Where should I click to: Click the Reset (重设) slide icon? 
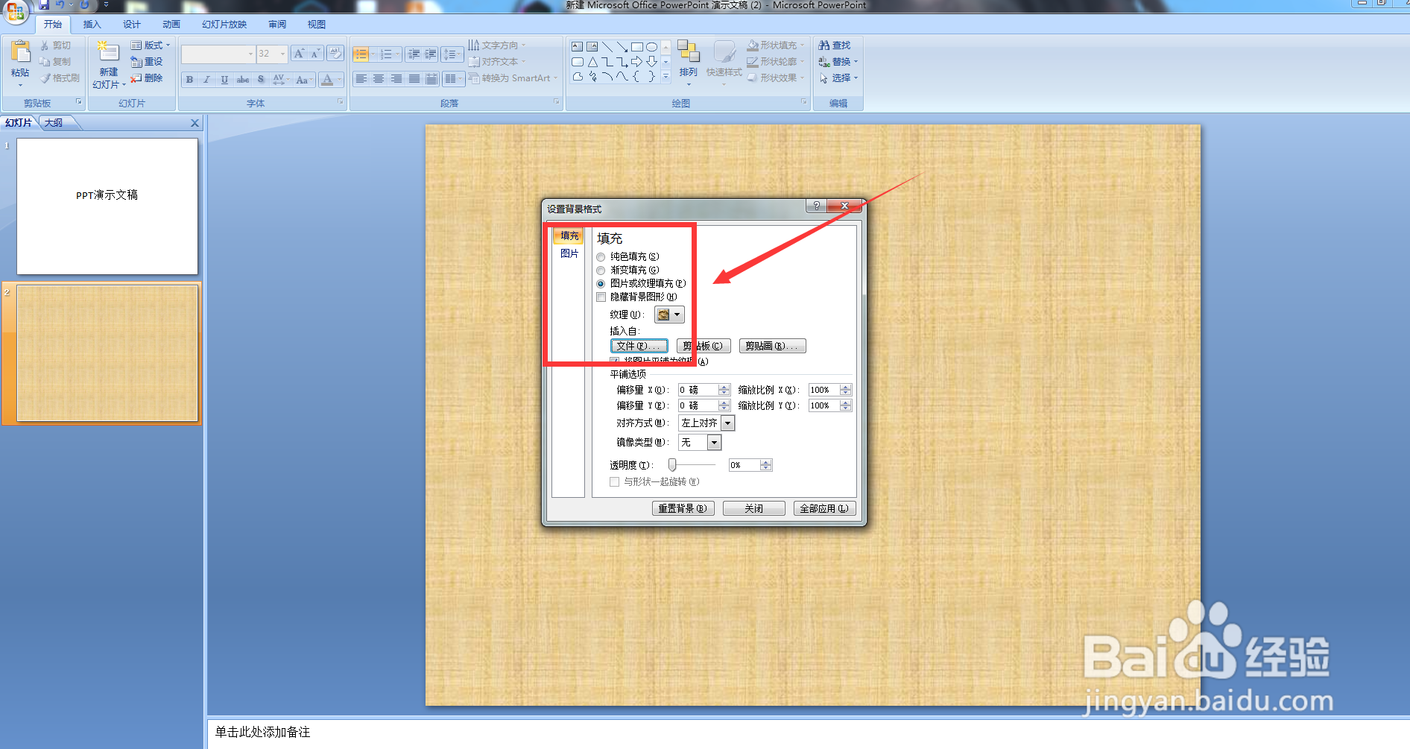click(x=136, y=62)
